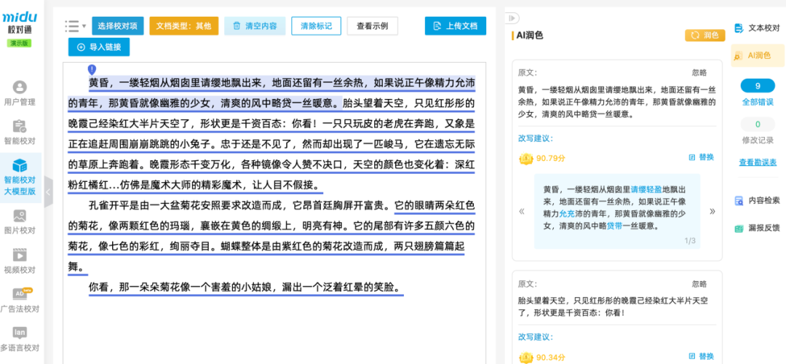
Task: Go to next rewrite suggestion (»)
Action: pyautogui.click(x=712, y=211)
